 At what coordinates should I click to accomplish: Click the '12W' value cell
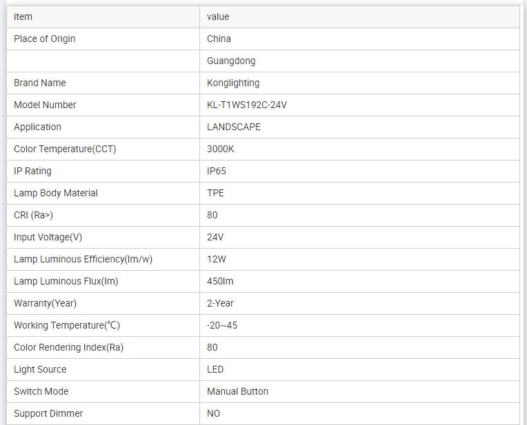click(217, 259)
